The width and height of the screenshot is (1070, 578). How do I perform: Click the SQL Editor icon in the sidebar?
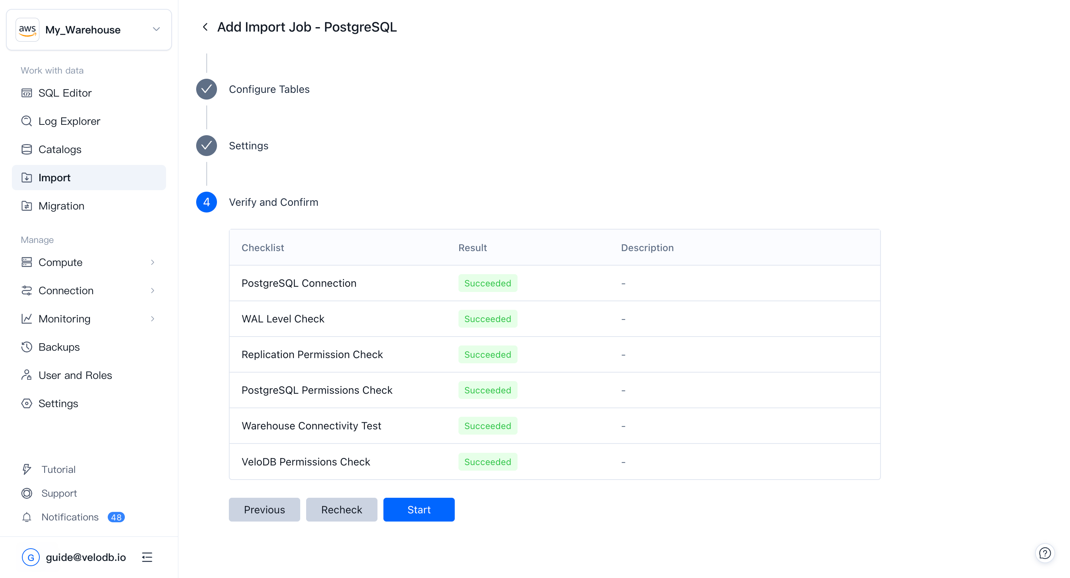27,93
